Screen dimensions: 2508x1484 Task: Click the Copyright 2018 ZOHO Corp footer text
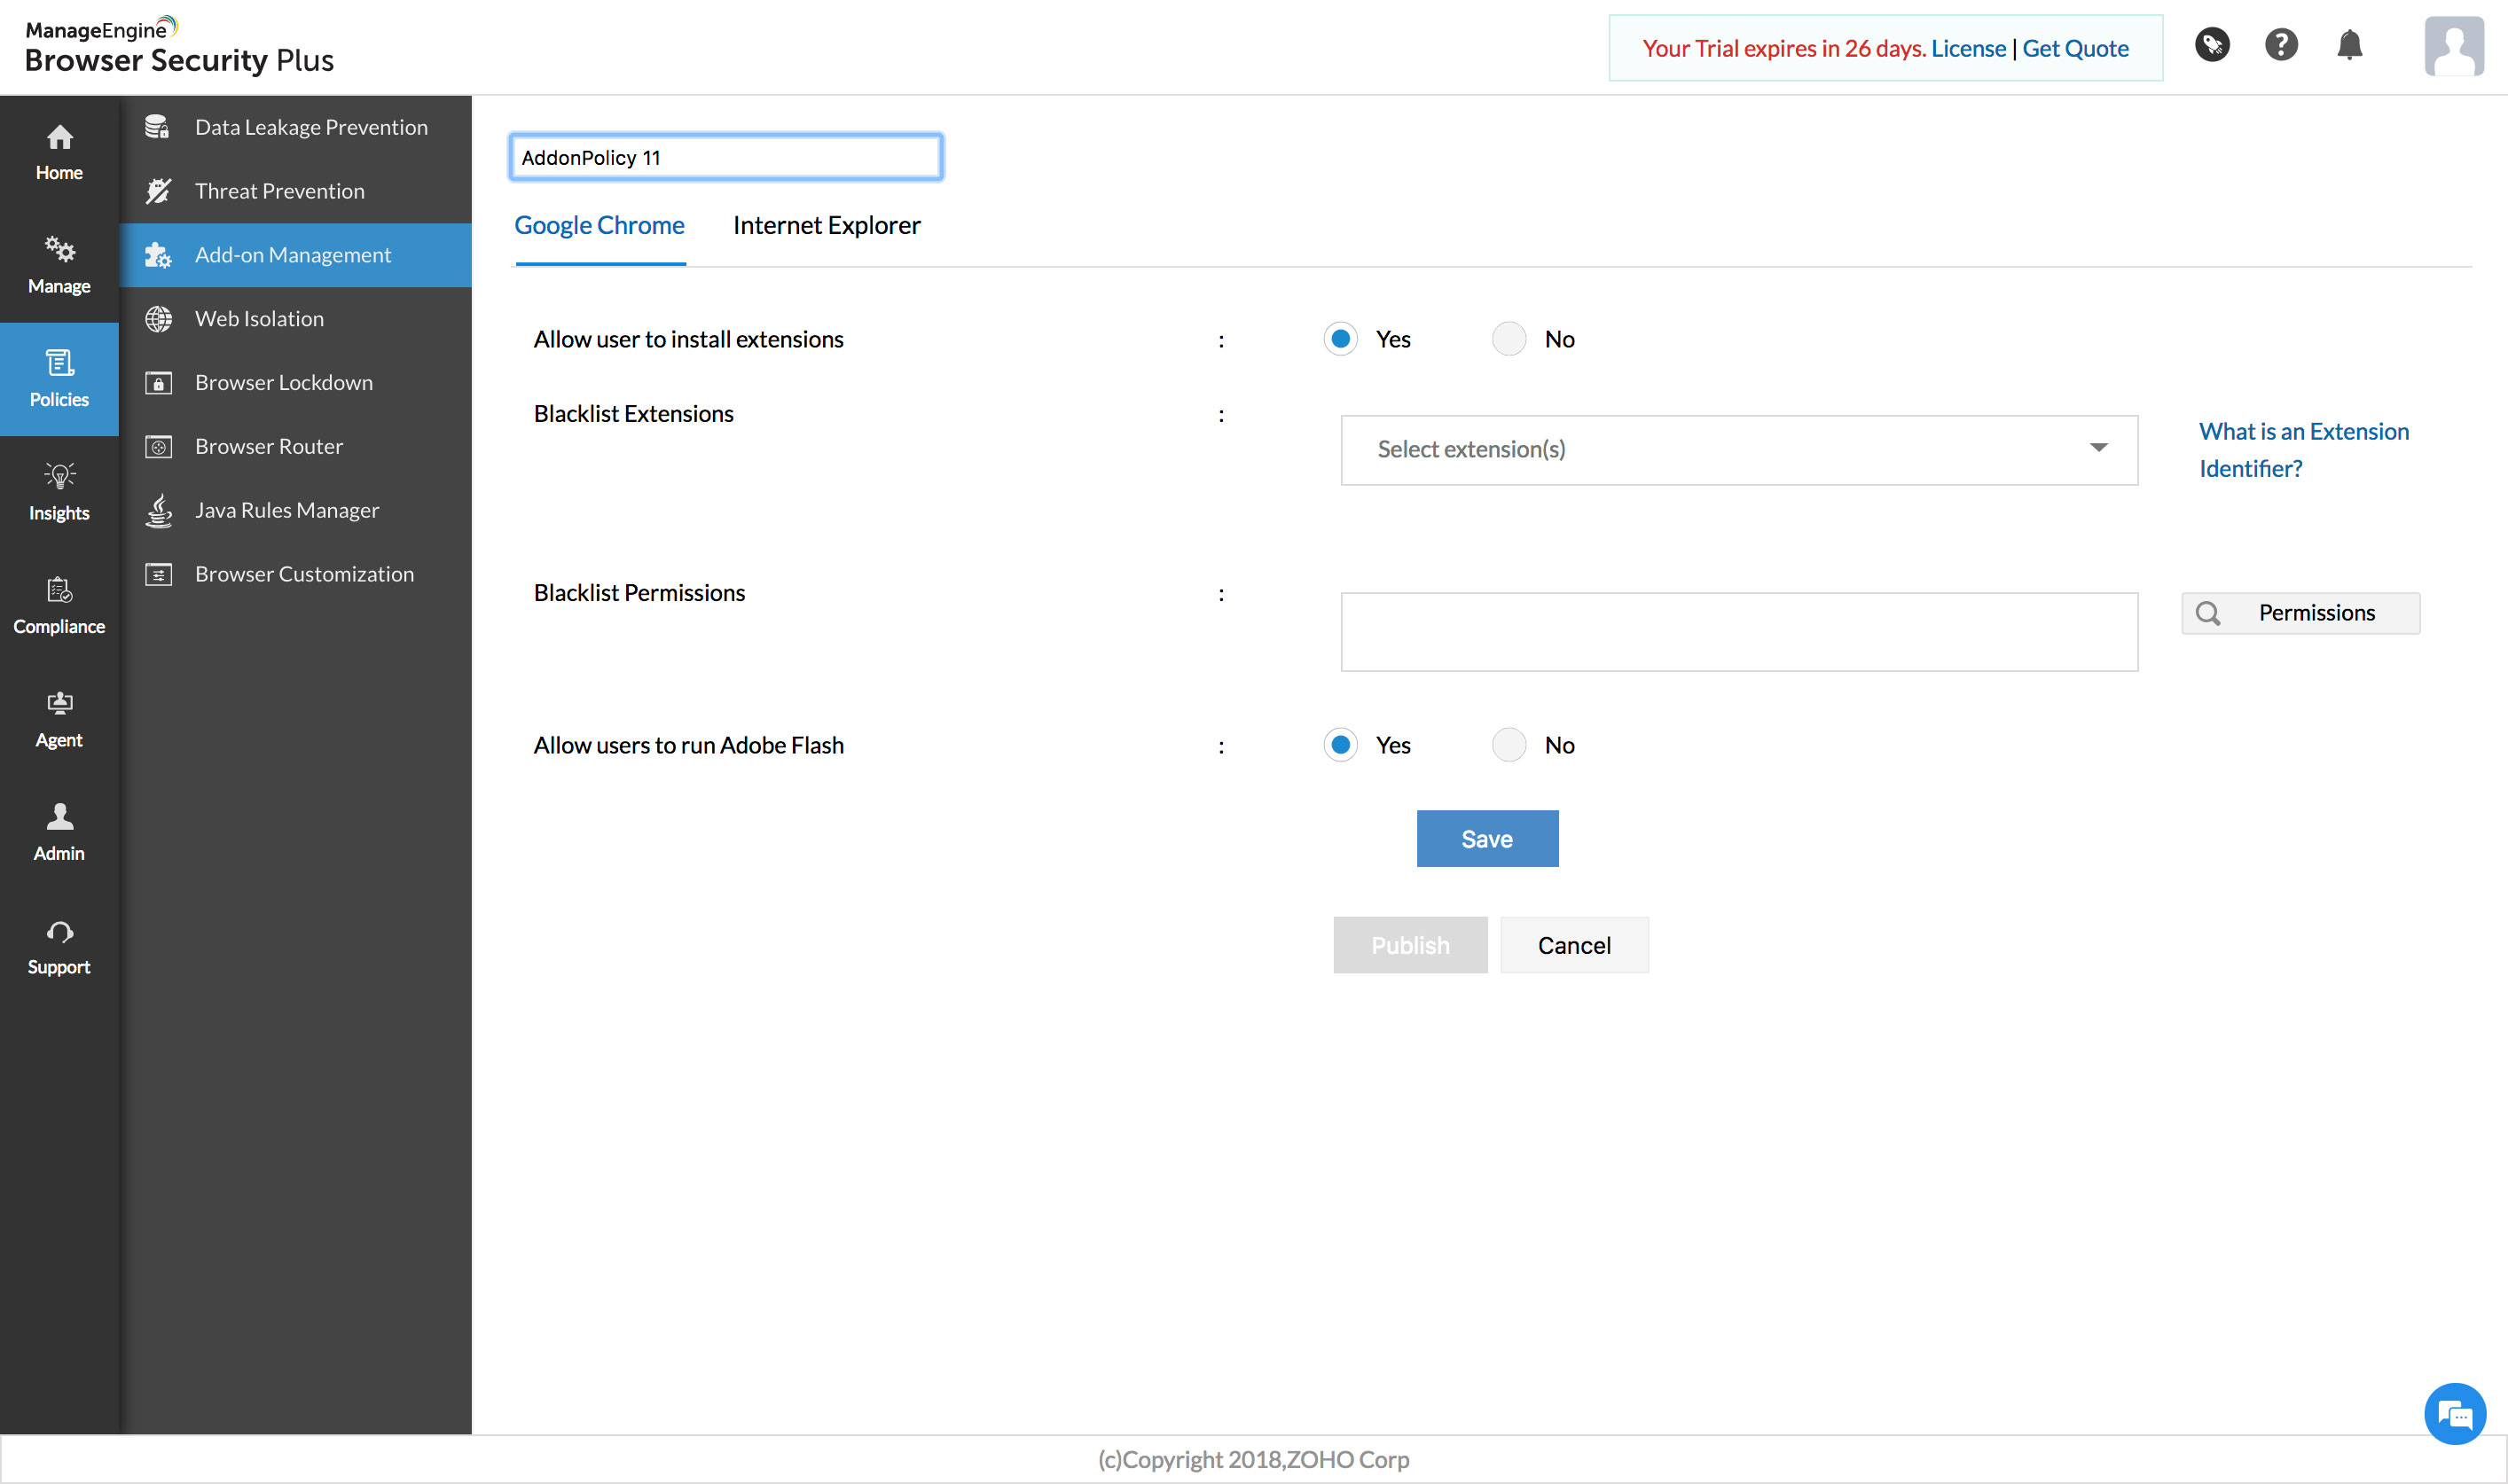click(1253, 1459)
